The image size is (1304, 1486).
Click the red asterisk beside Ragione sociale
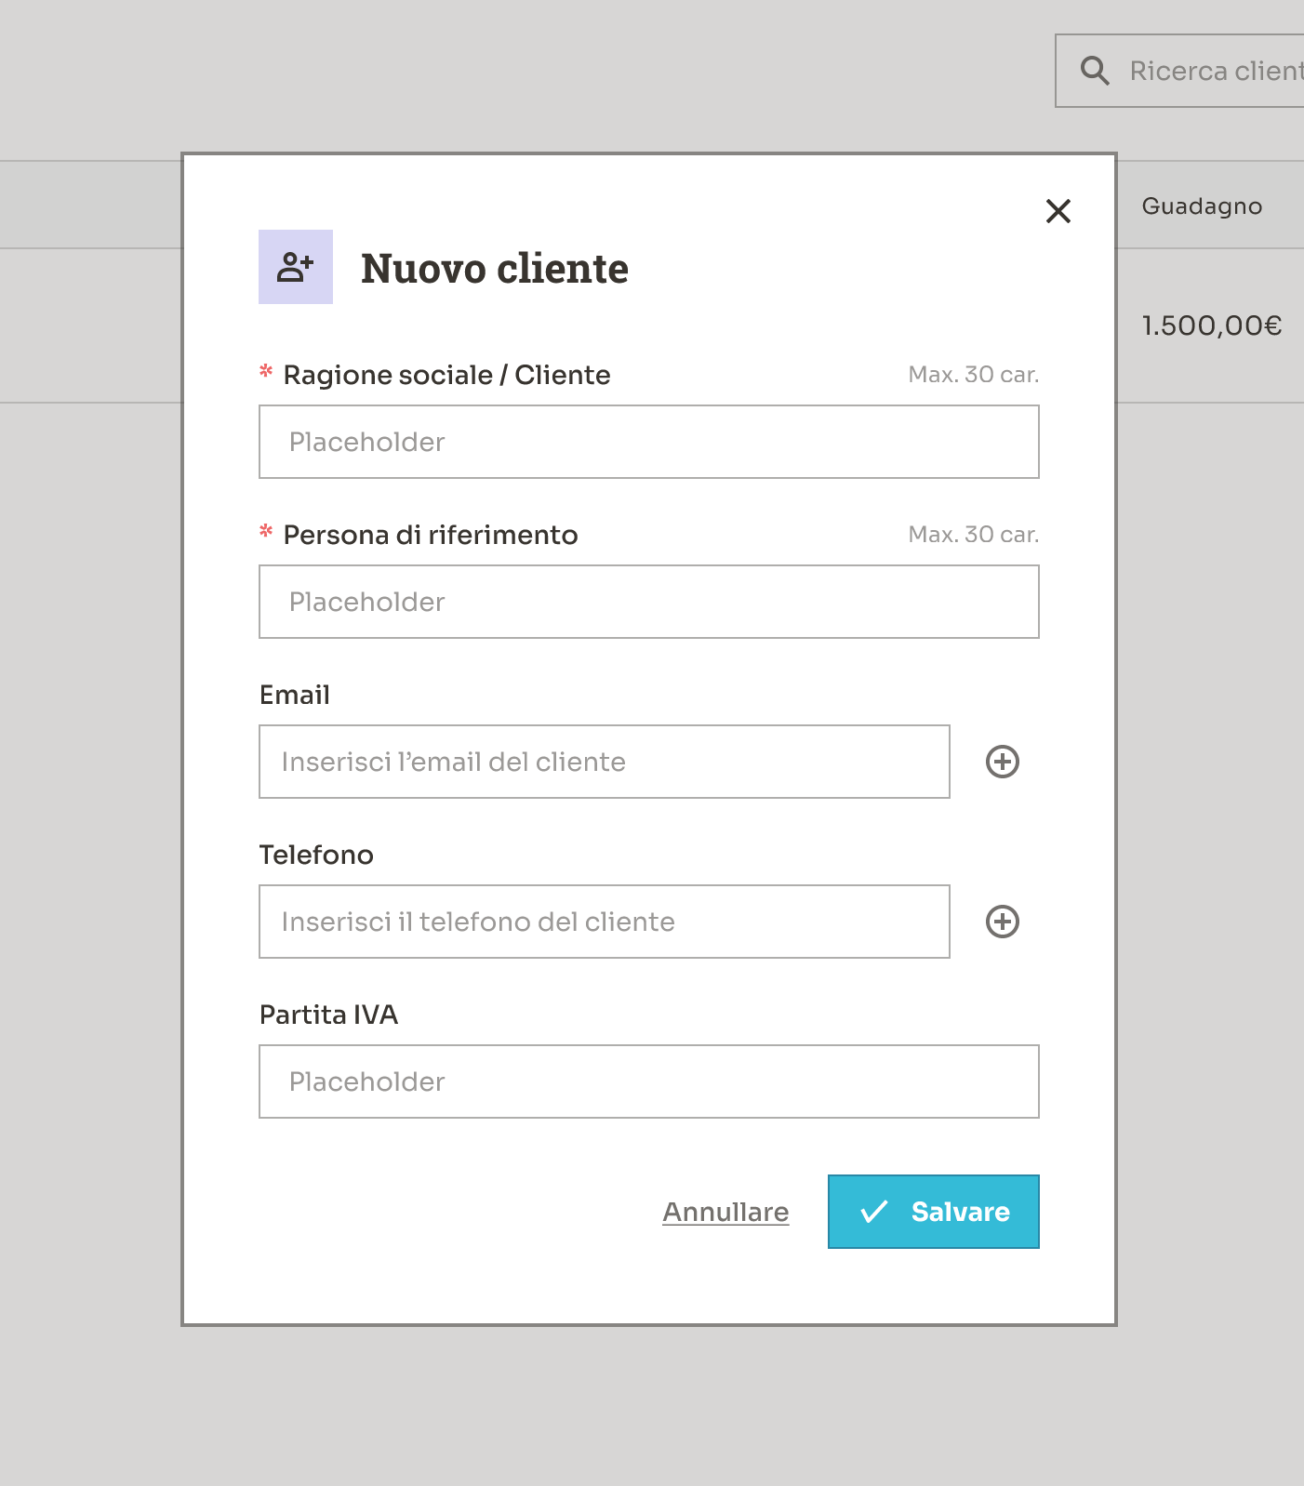coord(266,372)
